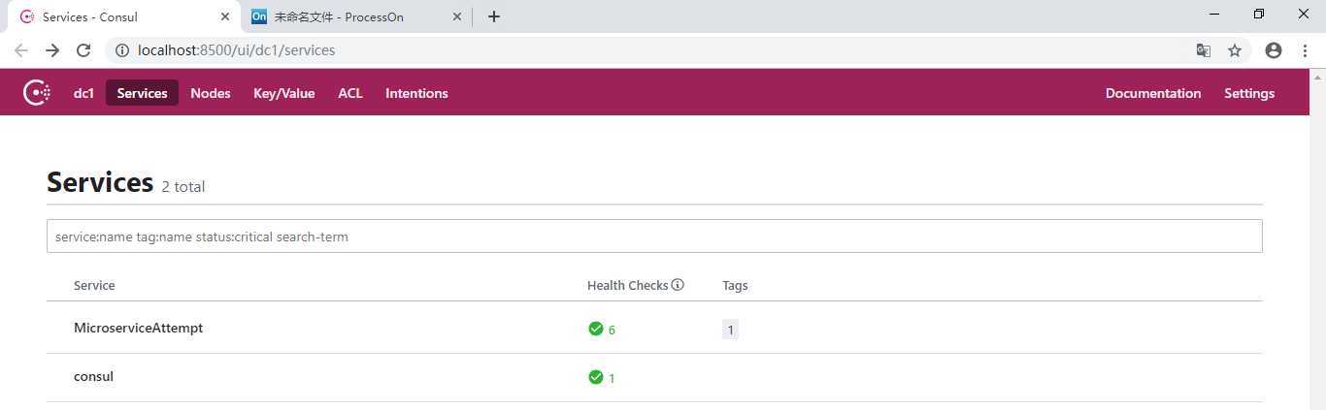Image resolution: width=1326 pixels, height=410 pixels.
Task: Click the Consul logo icon
Action: [x=36, y=93]
